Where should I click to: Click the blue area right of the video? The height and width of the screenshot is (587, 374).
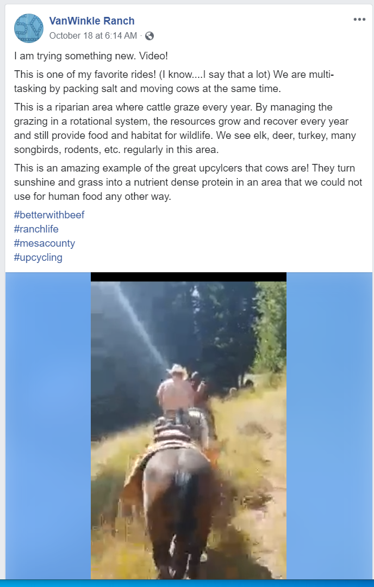coord(329,426)
